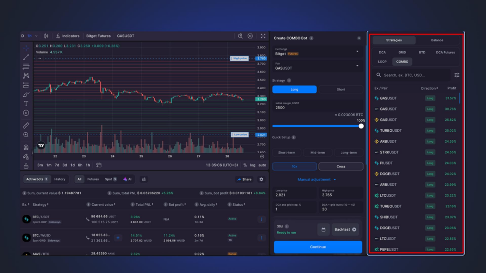
Task: Open the History tab
Action: [60, 179]
